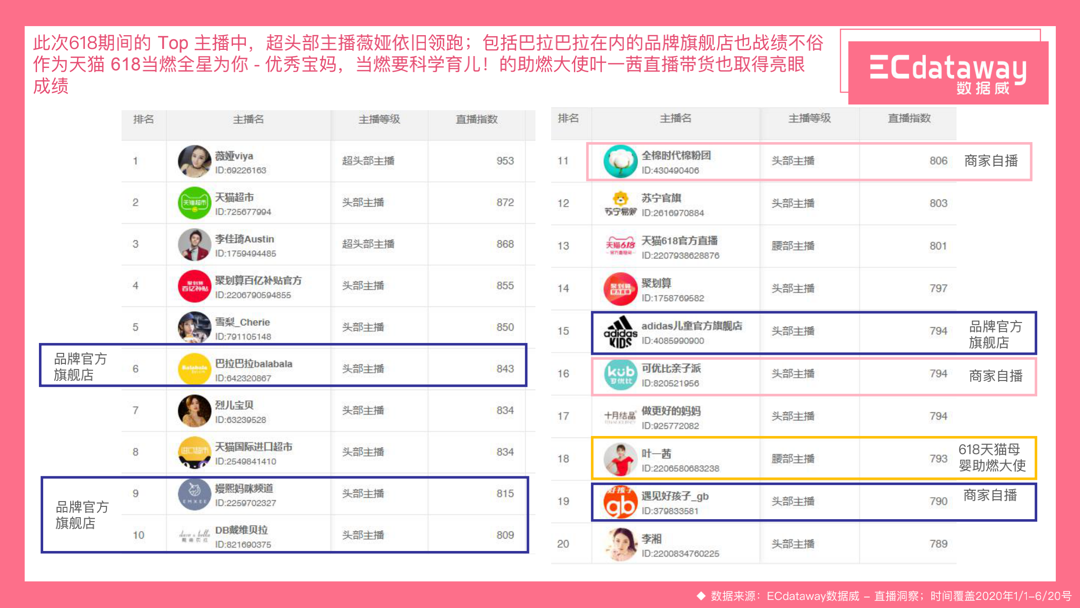
Task: Open the 薇娅viya streamer name
Action: pyautogui.click(x=234, y=156)
